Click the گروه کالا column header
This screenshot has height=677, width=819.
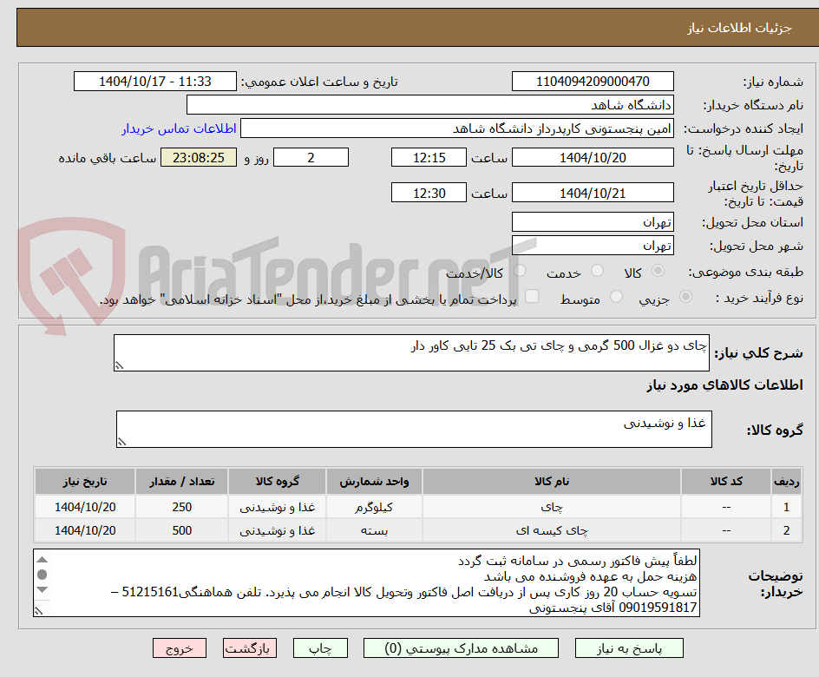tap(277, 481)
